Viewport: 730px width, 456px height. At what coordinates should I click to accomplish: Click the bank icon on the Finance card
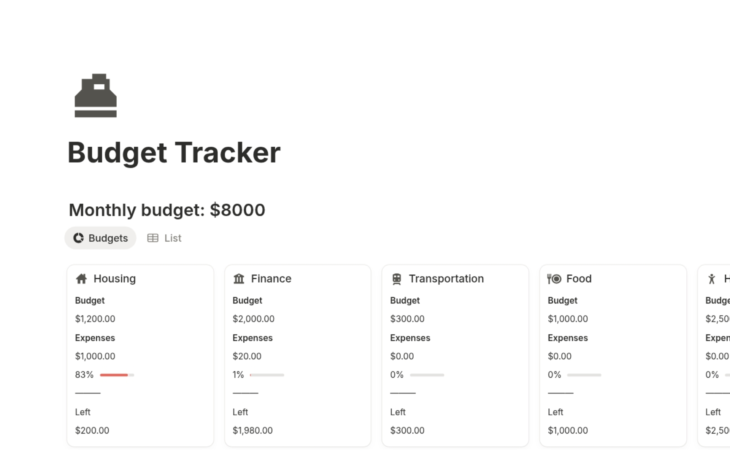(x=238, y=279)
